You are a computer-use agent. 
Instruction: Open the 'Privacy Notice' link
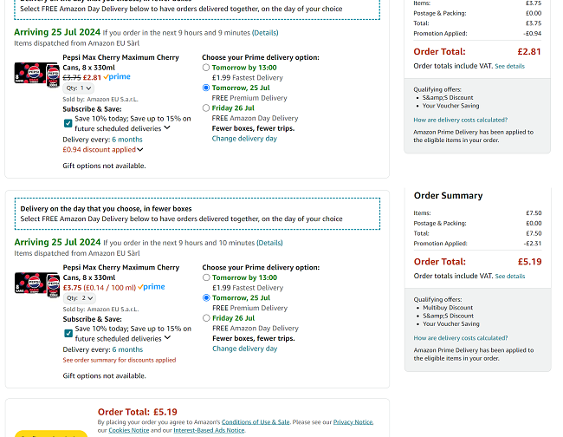coord(353,421)
